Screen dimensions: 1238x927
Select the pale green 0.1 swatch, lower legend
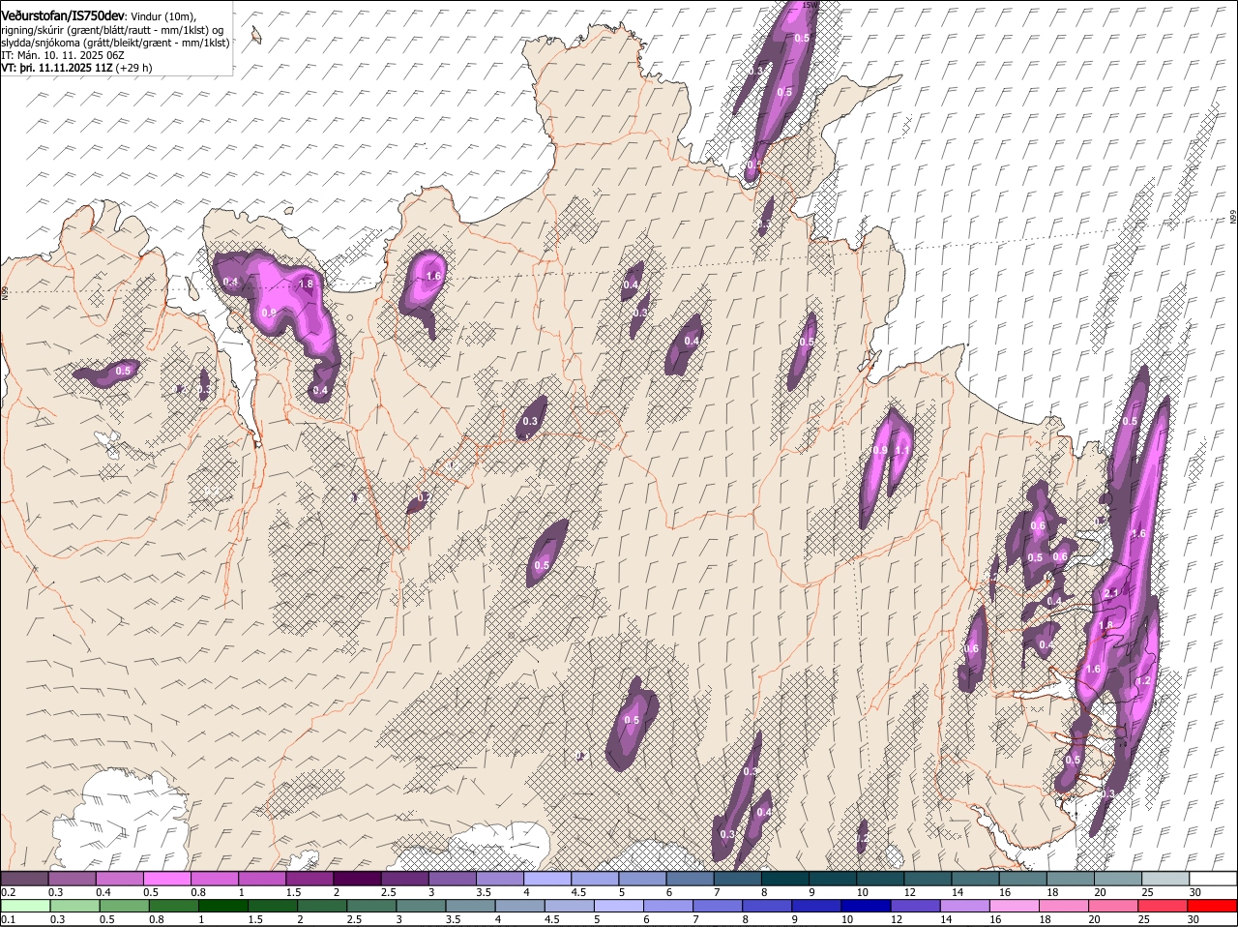25,906
